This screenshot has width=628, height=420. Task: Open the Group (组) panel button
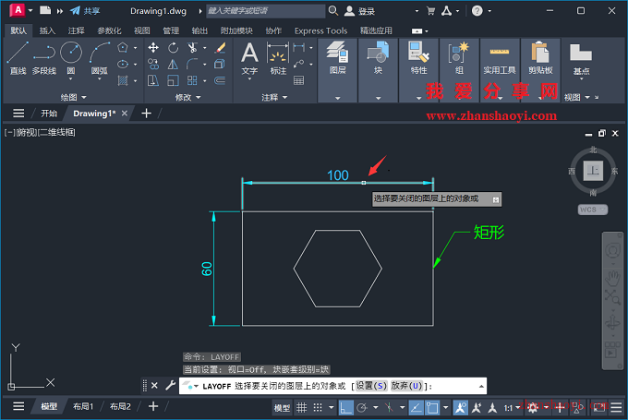[459, 70]
